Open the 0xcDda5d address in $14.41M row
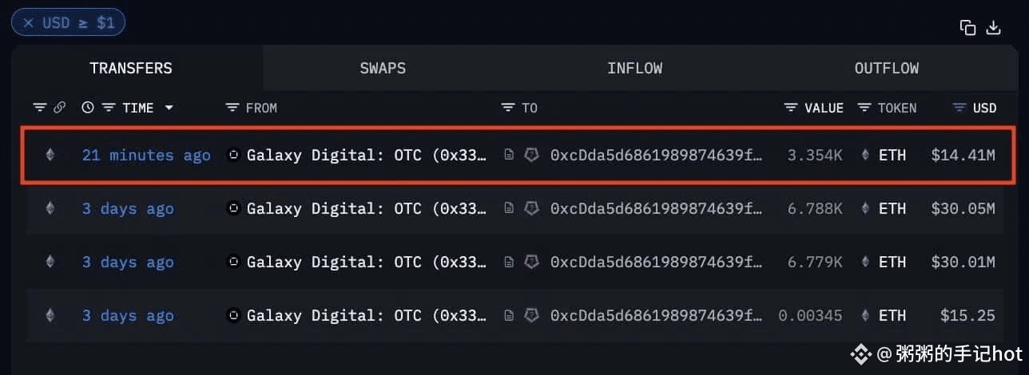This screenshot has width=1029, height=375. pyautogui.click(x=655, y=155)
